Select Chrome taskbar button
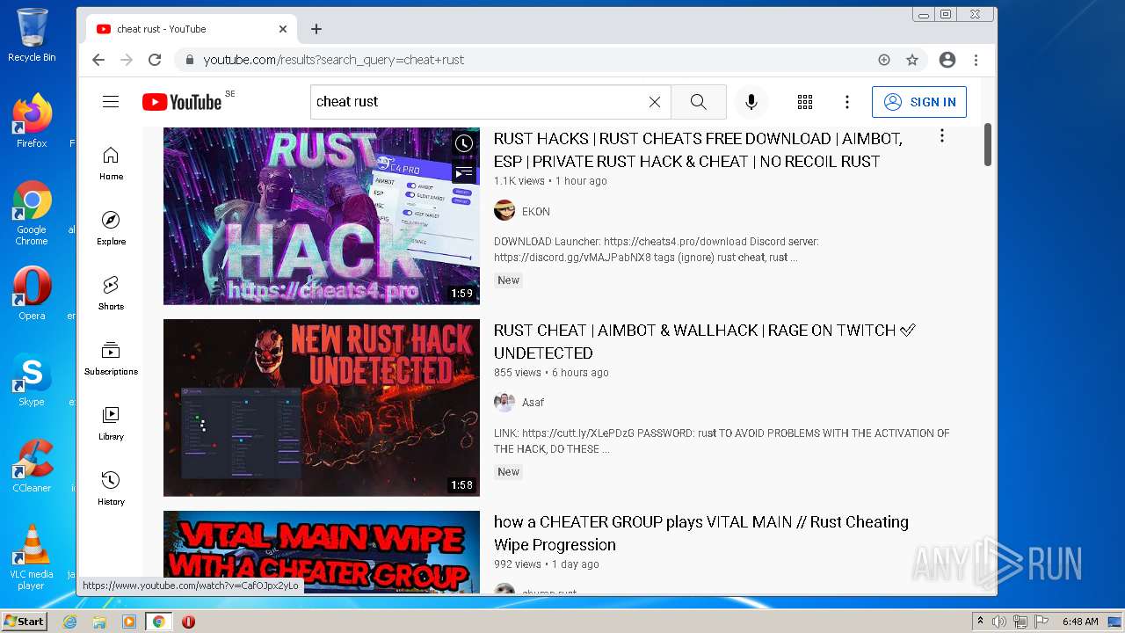The height and width of the screenshot is (633, 1125). (158, 622)
